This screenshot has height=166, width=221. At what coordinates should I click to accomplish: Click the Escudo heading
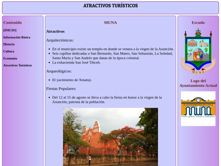tap(198, 23)
